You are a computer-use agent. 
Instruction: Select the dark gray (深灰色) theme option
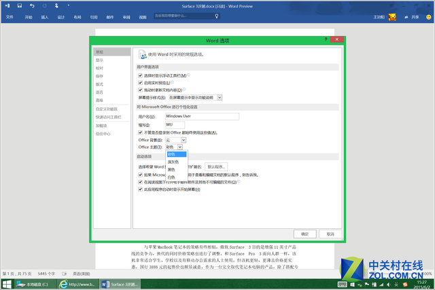tap(177, 162)
